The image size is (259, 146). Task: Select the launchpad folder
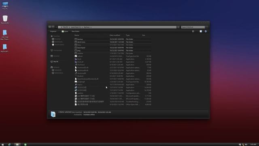click(x=113, y=48)
